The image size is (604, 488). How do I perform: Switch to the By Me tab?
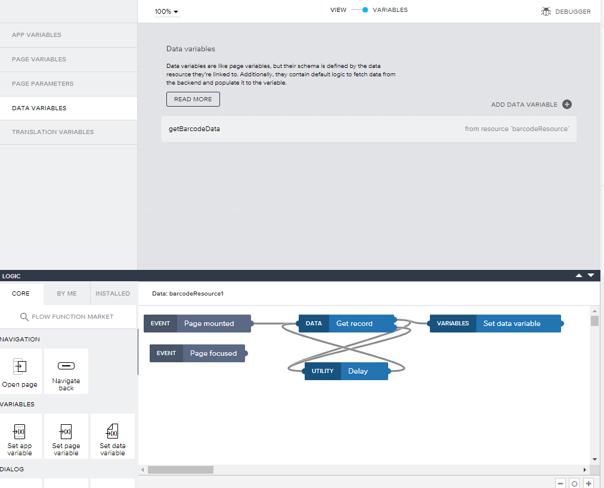[x=67, y=294]
